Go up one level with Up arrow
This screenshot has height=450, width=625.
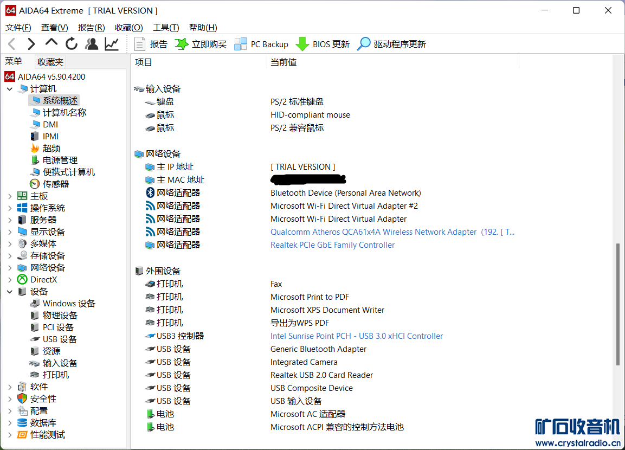51,43
